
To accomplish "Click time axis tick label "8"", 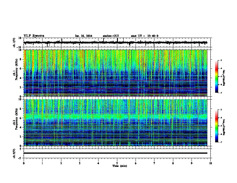I will pos(173,163).
